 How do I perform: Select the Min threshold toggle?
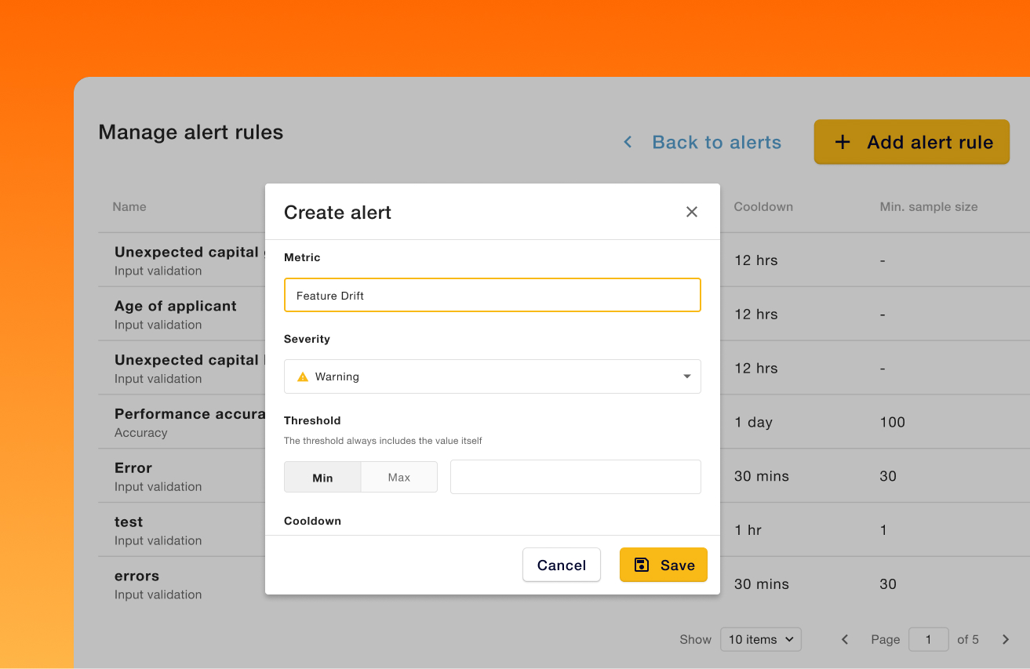(x=322, y=477)
